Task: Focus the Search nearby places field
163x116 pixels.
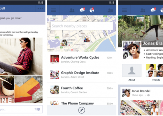Action: tap(82, 26)
